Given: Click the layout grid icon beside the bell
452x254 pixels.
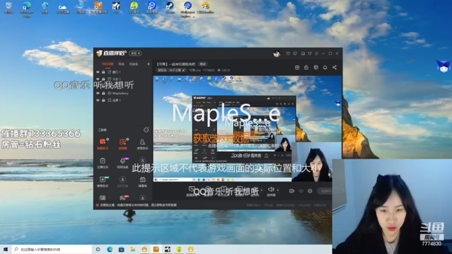Looking at the screenshot, I should 316,67.
